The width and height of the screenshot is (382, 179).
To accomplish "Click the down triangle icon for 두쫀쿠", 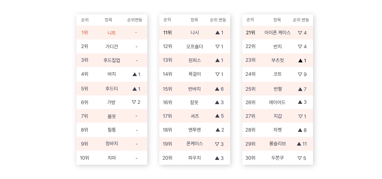I will click(300, 158).
